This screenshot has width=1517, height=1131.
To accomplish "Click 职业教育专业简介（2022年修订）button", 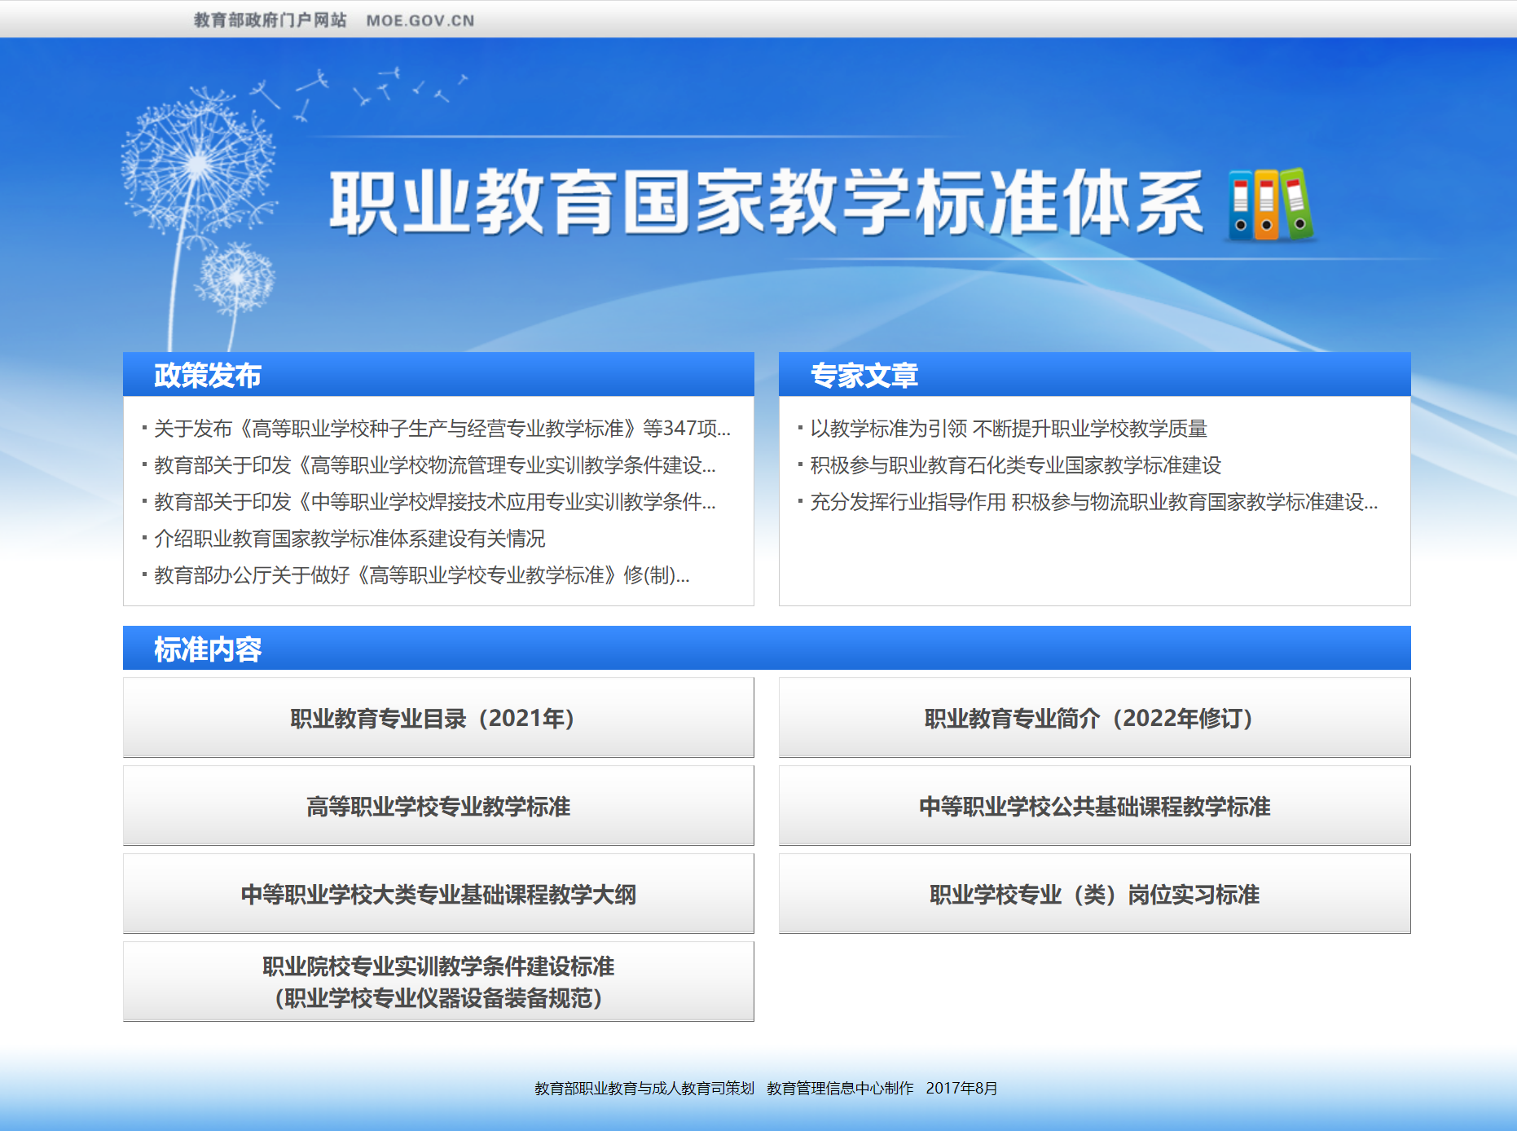I will point(1094,718).
